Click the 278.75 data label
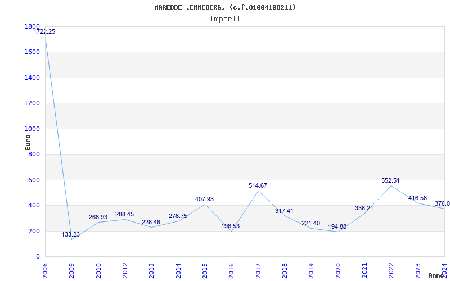 (x=178, y=216)
